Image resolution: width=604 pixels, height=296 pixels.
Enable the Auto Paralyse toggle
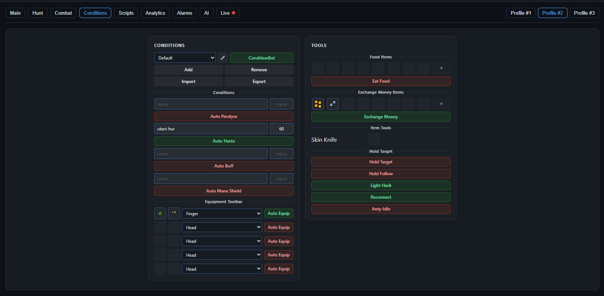[224, 116]
